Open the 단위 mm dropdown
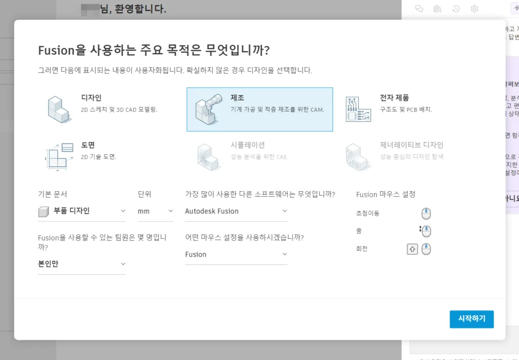Viewport: 519px width, 360px height. coord(155,211)
